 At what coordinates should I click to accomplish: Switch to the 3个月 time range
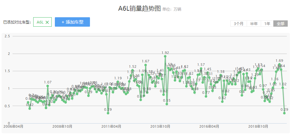[x=239, y=24]
